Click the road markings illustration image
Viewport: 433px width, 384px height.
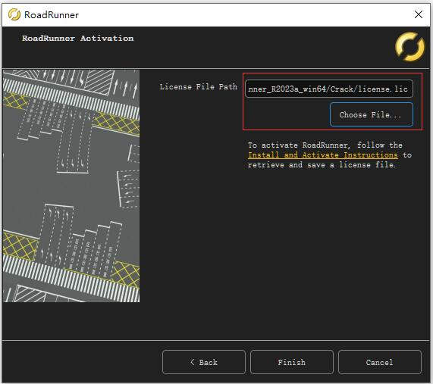(x=71, y=186)
